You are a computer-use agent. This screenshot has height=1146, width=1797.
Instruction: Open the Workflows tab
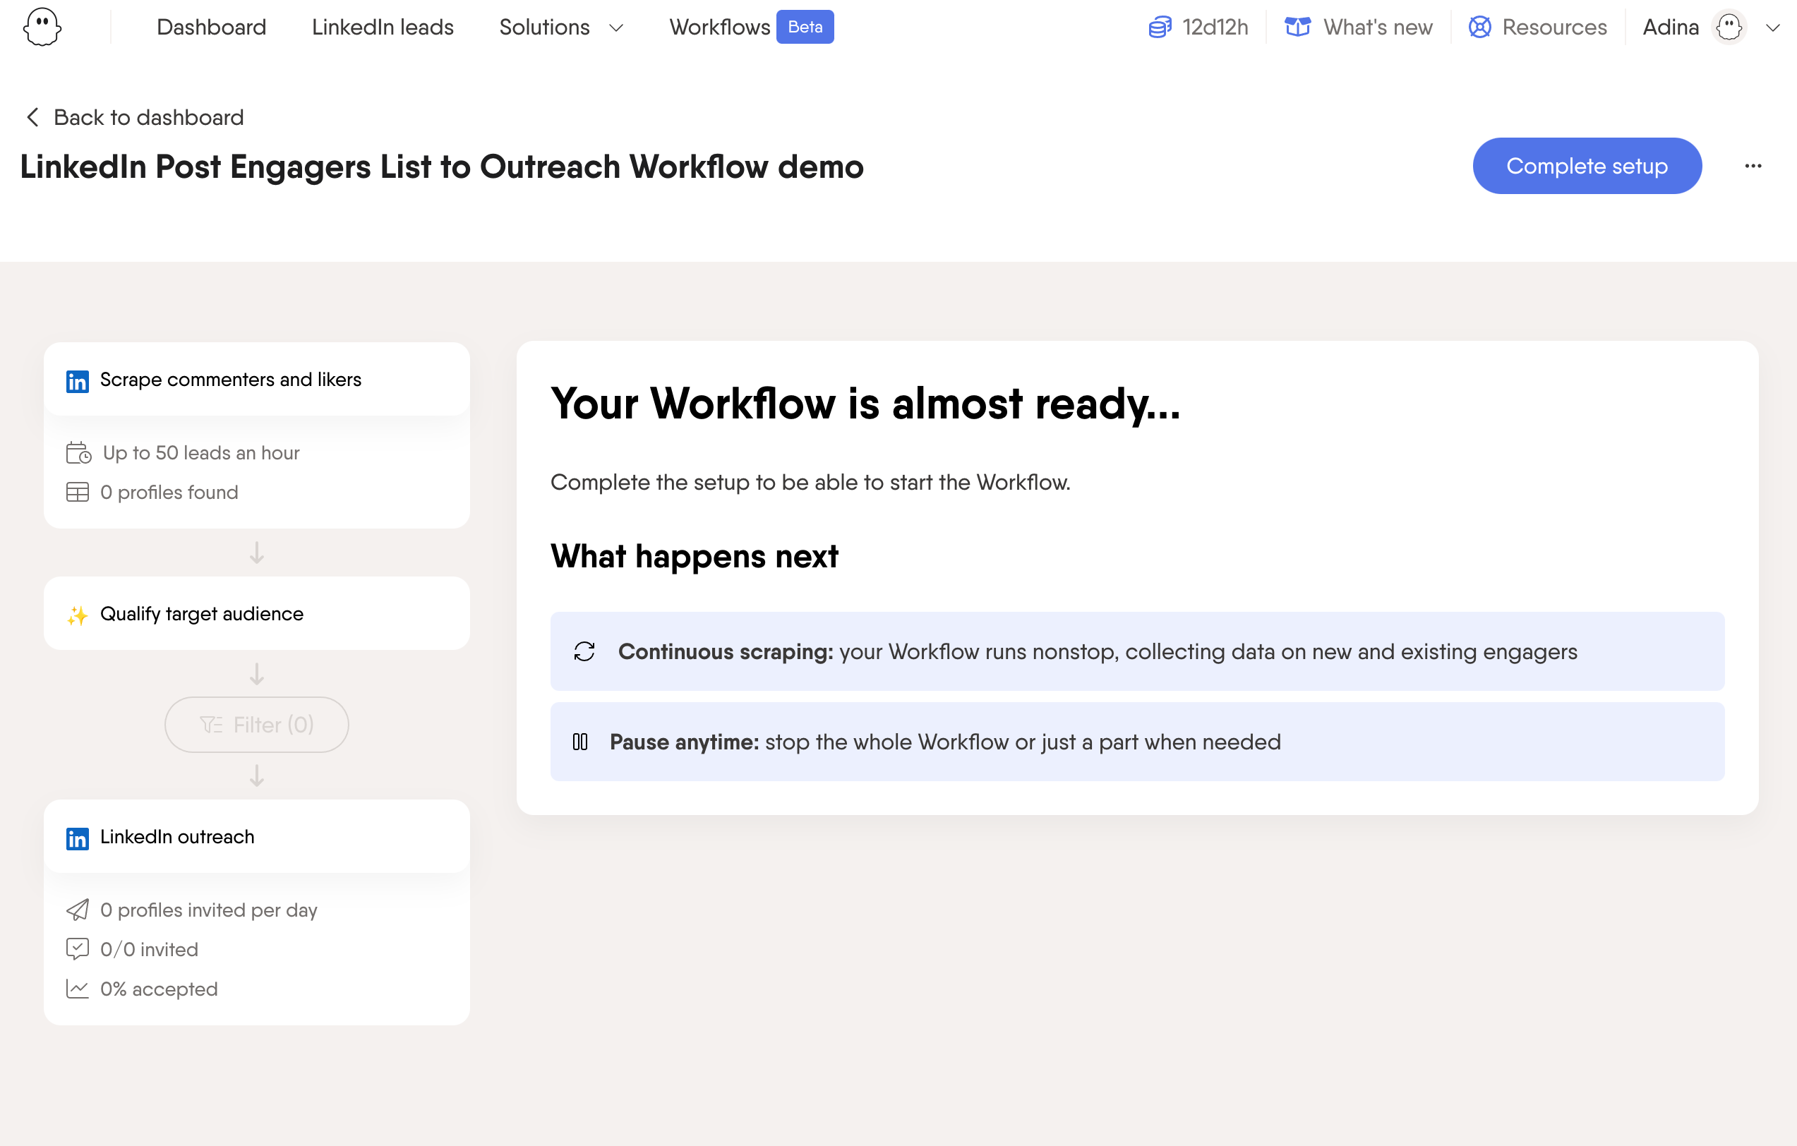tap(719, 28)
